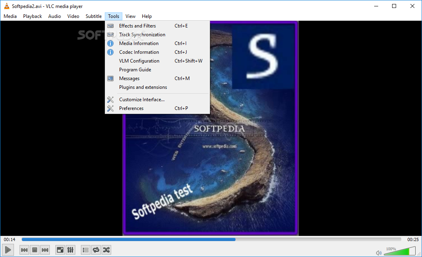Jump to previous media with skip-back button

click(24, 250)
